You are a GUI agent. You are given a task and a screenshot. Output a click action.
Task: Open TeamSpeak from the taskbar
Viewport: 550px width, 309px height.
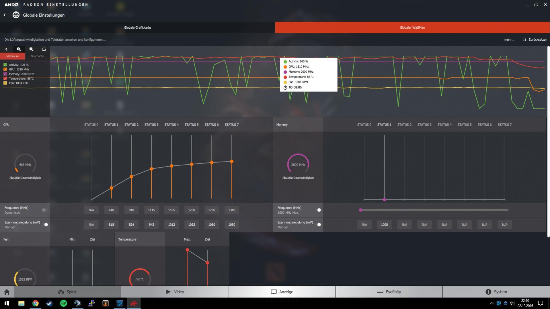coord(77,303)
